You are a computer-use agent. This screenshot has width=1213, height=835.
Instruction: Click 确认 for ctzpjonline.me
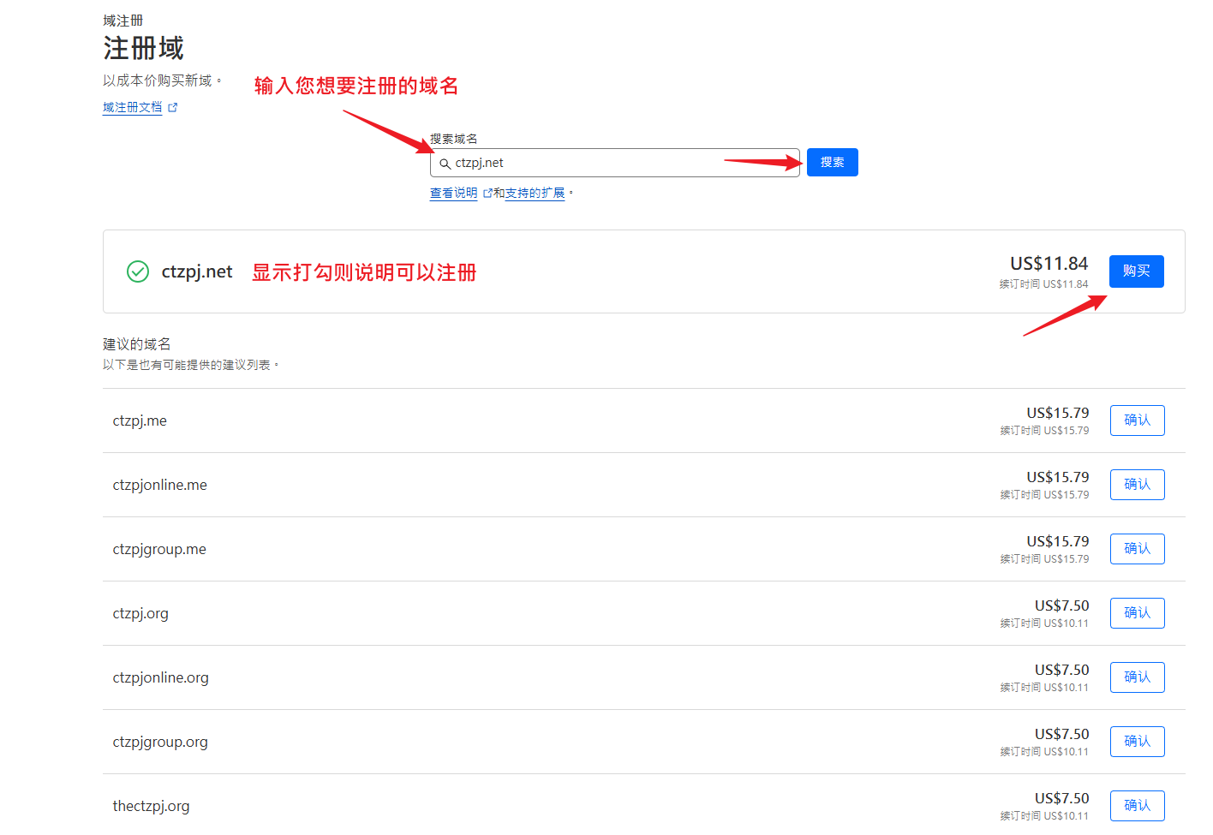pyautogui.click(x=1137, y=485)
